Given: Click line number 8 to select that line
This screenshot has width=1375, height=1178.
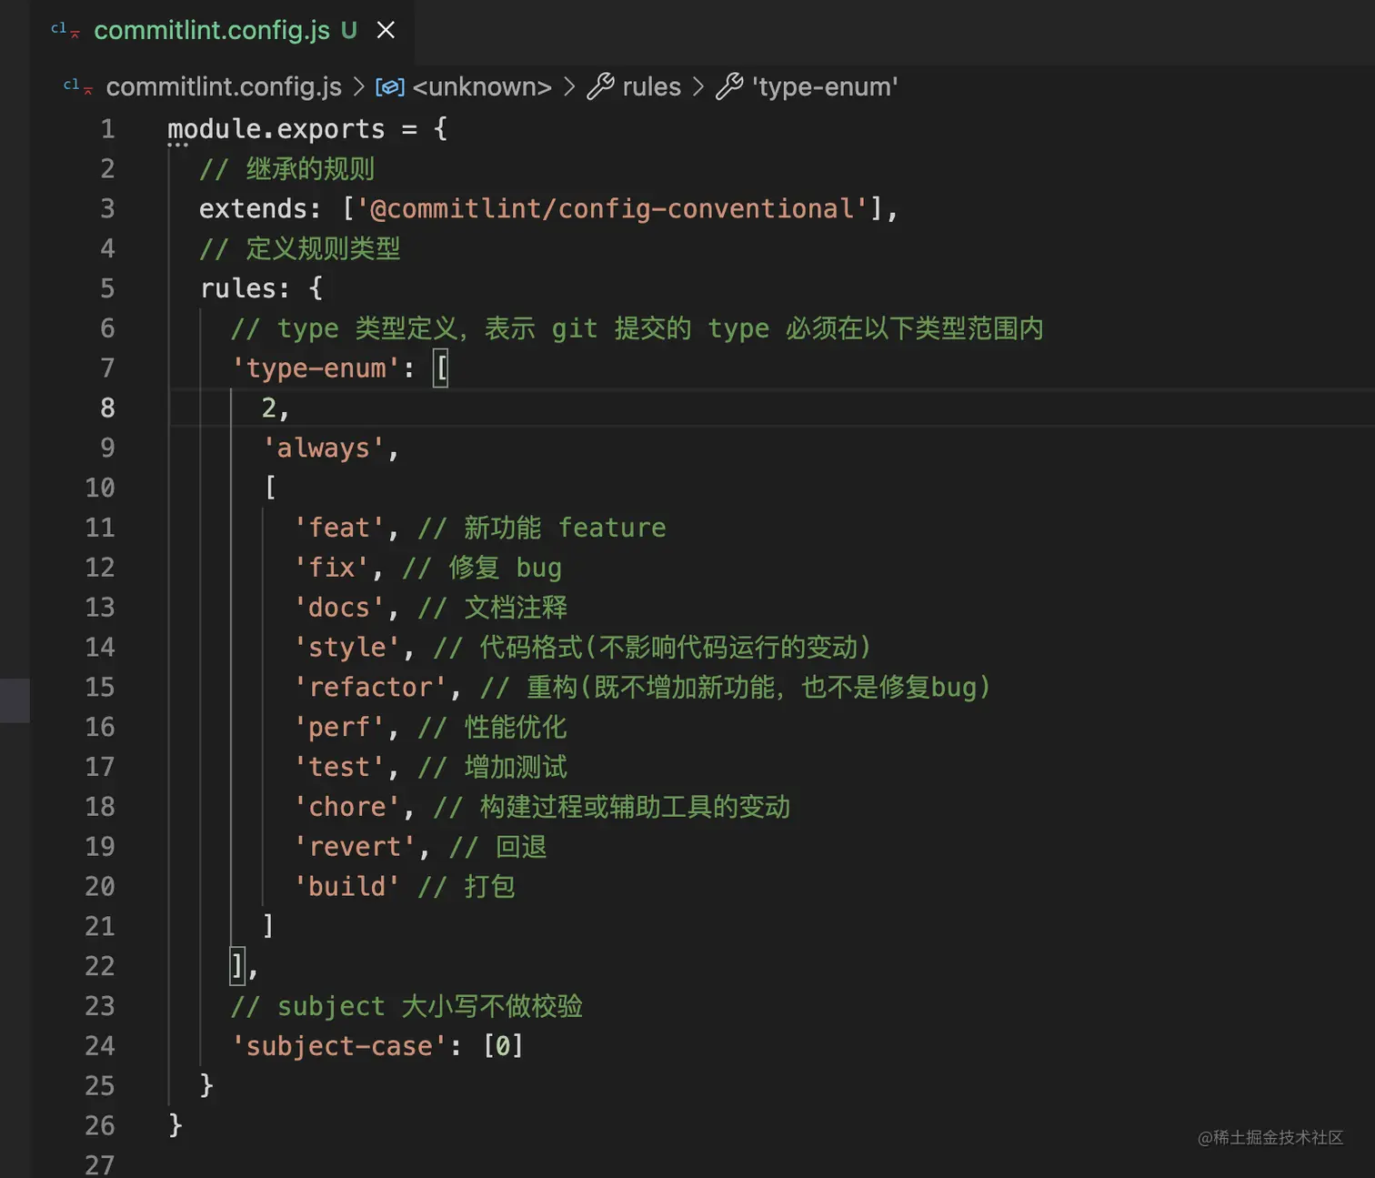Looking at the screenshot, I should coord(107,408).
